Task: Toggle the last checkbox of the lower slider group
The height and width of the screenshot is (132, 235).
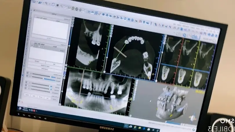Action: [25, 88]
